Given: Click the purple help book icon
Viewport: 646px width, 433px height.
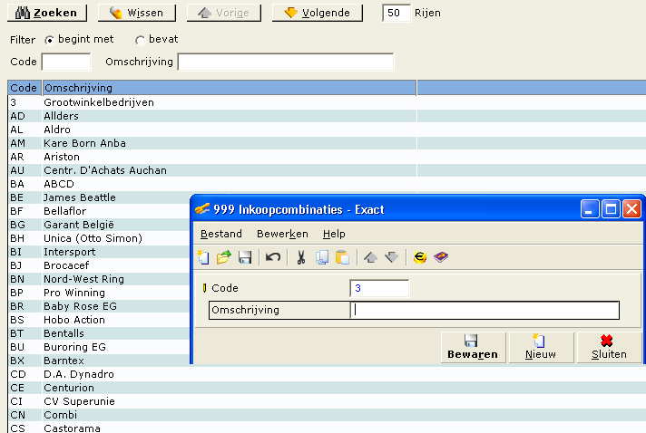Looking at the screenshot, I should coord(441,257).
